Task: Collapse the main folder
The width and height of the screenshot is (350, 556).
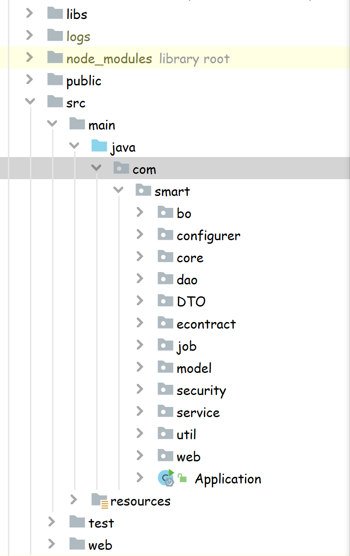Action: [52, 124]
